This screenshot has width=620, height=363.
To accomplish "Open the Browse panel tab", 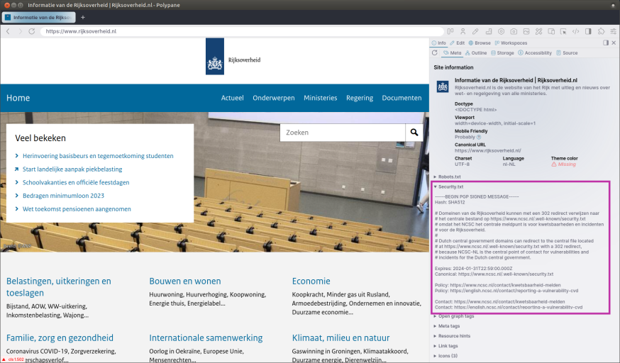I will tap(480, 43).
